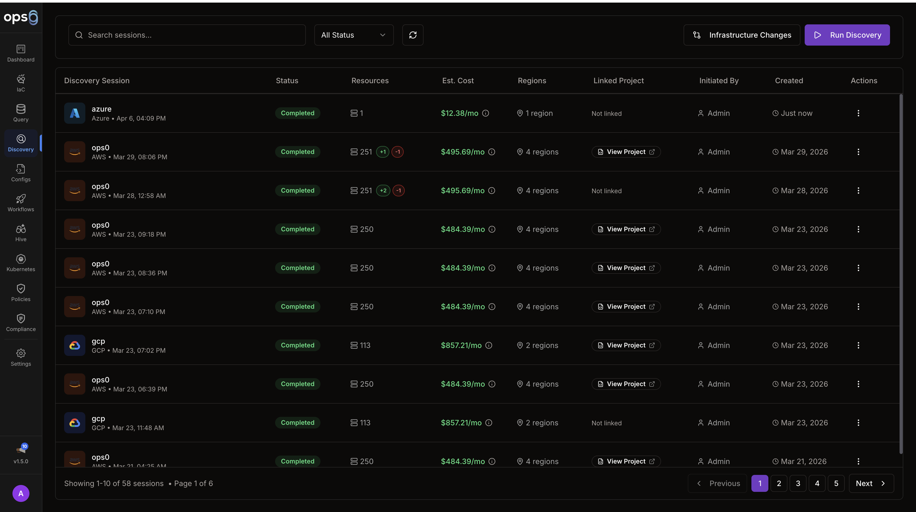
Task: Click the refresh sessions icon button
Action: click(x=412, y=35)
